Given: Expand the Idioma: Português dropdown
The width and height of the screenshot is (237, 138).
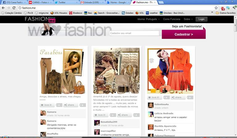Looking at the screenshot, I should tap(148, 19).
